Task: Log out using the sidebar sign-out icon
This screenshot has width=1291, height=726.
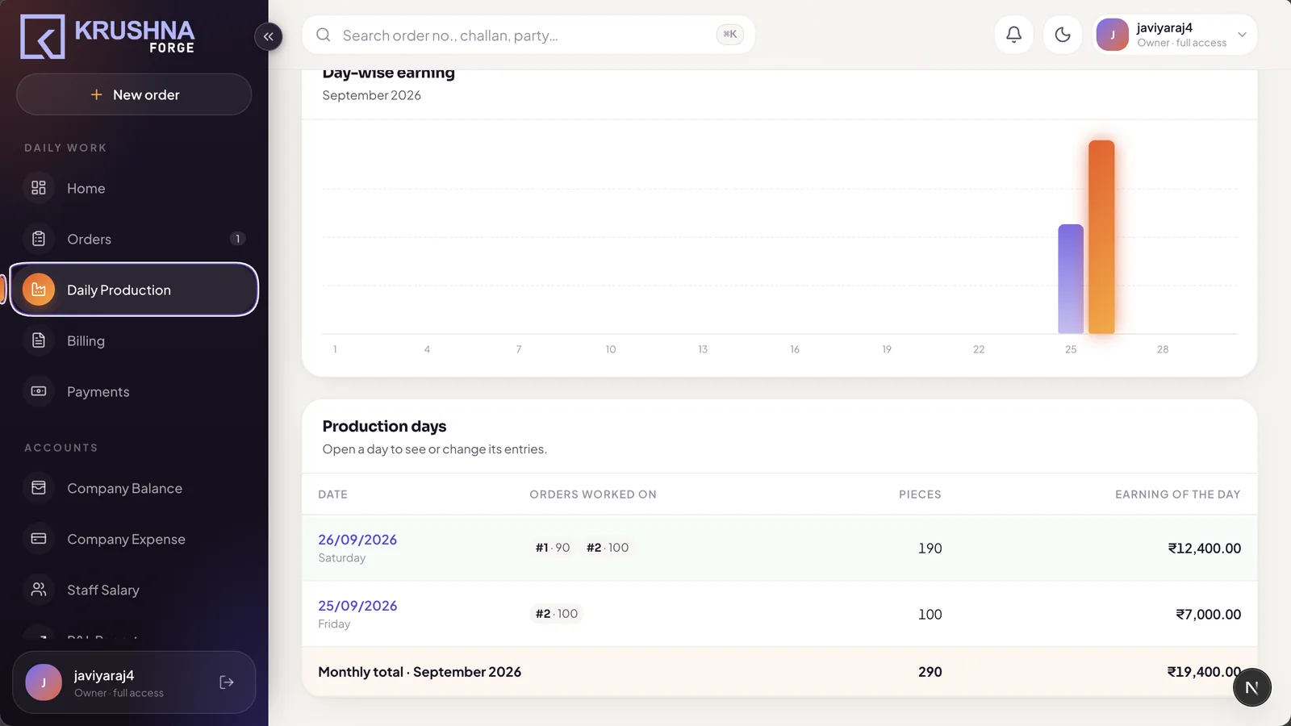Action: click(227, 682)
